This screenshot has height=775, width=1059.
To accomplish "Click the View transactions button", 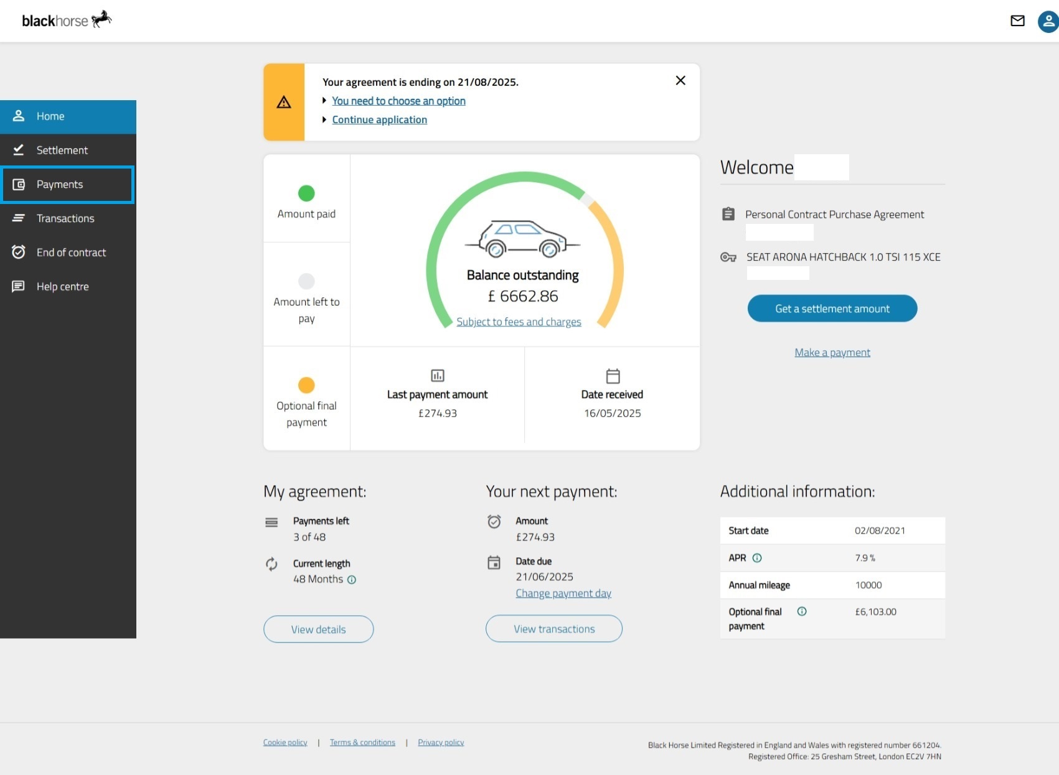I will click(x=554, y=629).
